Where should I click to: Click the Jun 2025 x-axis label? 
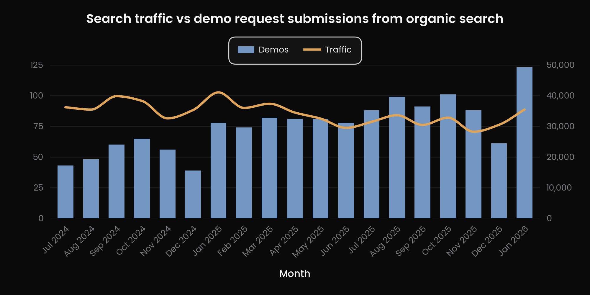tap(335, 240)
